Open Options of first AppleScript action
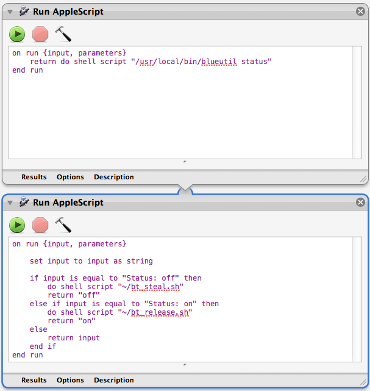Image resolution: width=370 pixels, height=391 pixels. [70, 177]
